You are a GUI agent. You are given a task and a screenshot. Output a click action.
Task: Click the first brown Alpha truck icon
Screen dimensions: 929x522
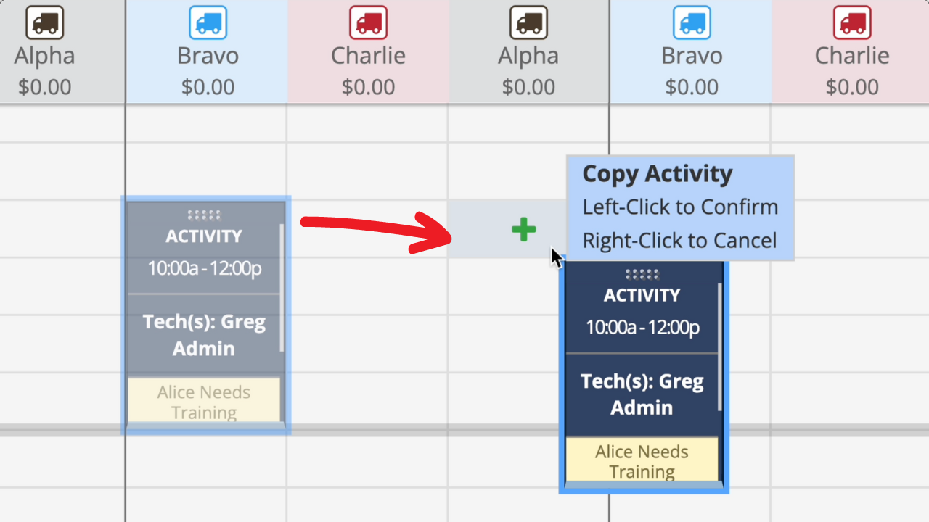tap(45, 22)
